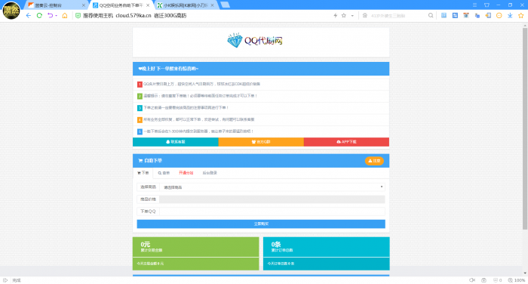This screenshot has height=284, width=528.
Task: Click the search magnifier icon
Action: tap(431, 16)
